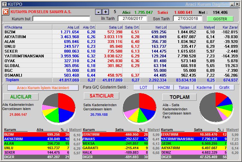Screen dimensions: 242x162
Task: Click the red X icon beside company name
Action: (x=5, y=12)
